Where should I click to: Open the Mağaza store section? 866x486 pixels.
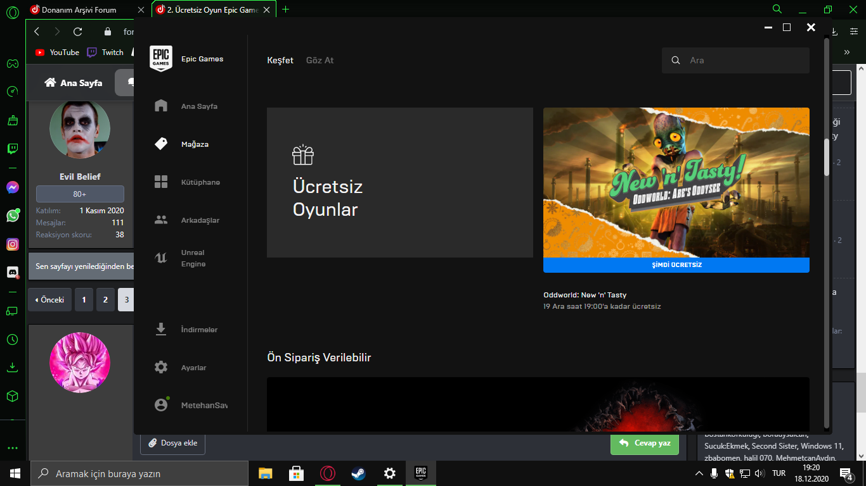pyautogui.click(x=181, y=144)
